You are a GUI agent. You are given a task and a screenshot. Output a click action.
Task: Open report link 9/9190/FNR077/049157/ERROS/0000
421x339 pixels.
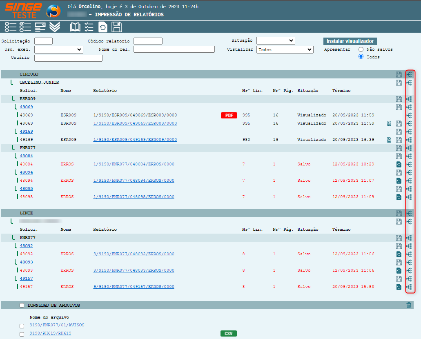[134, 287]
